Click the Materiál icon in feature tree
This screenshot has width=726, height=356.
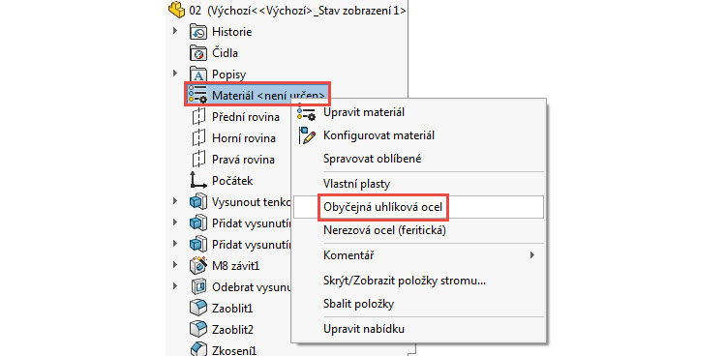[x=197, y=95]
